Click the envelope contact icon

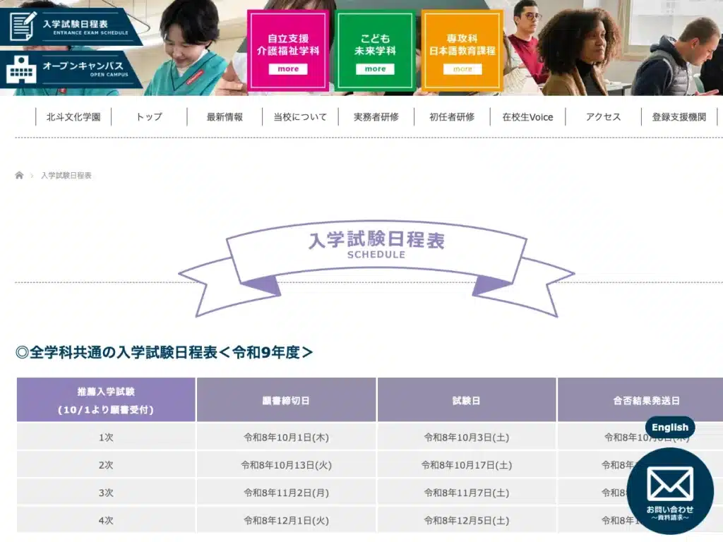(670, 483)
